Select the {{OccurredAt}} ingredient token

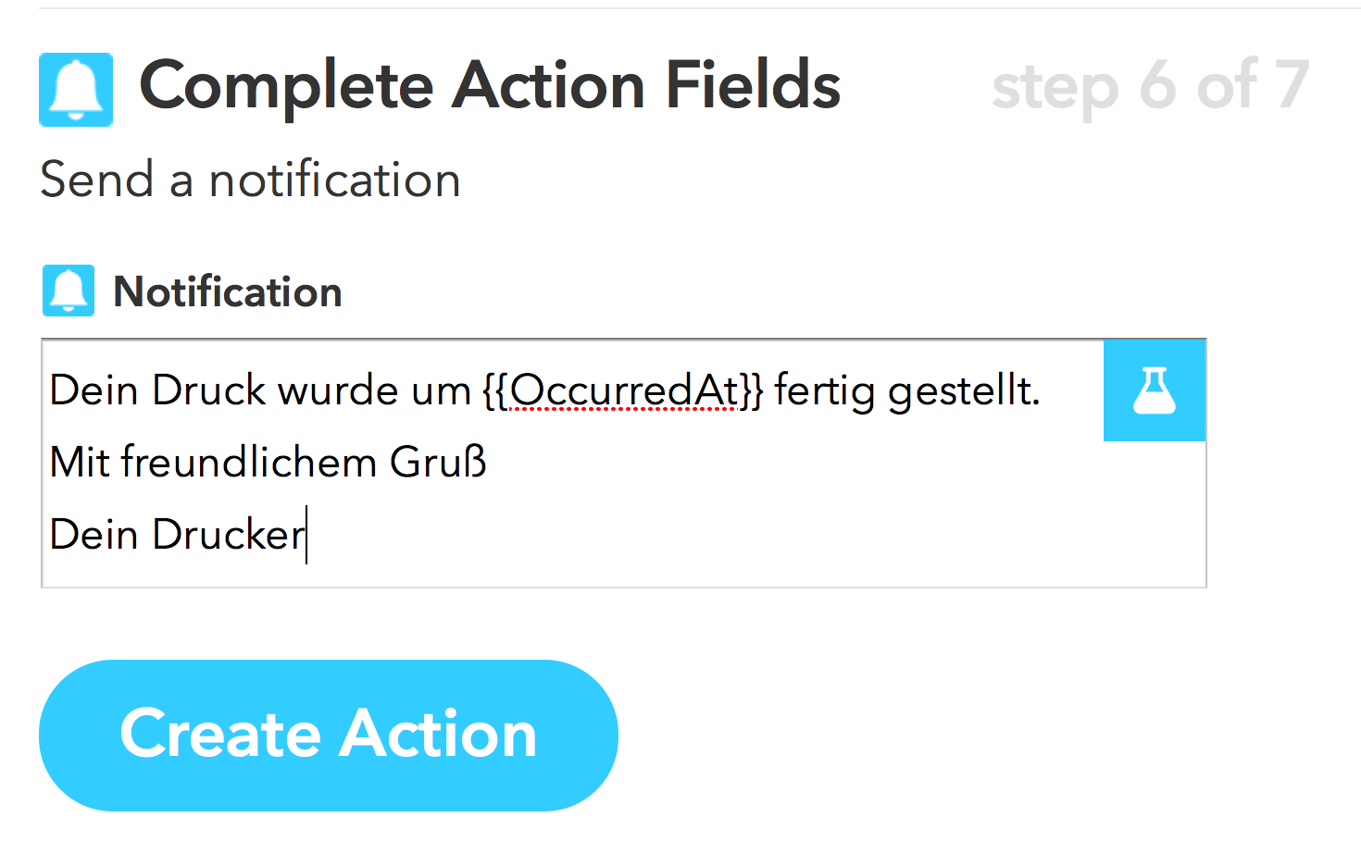[623, 390]
